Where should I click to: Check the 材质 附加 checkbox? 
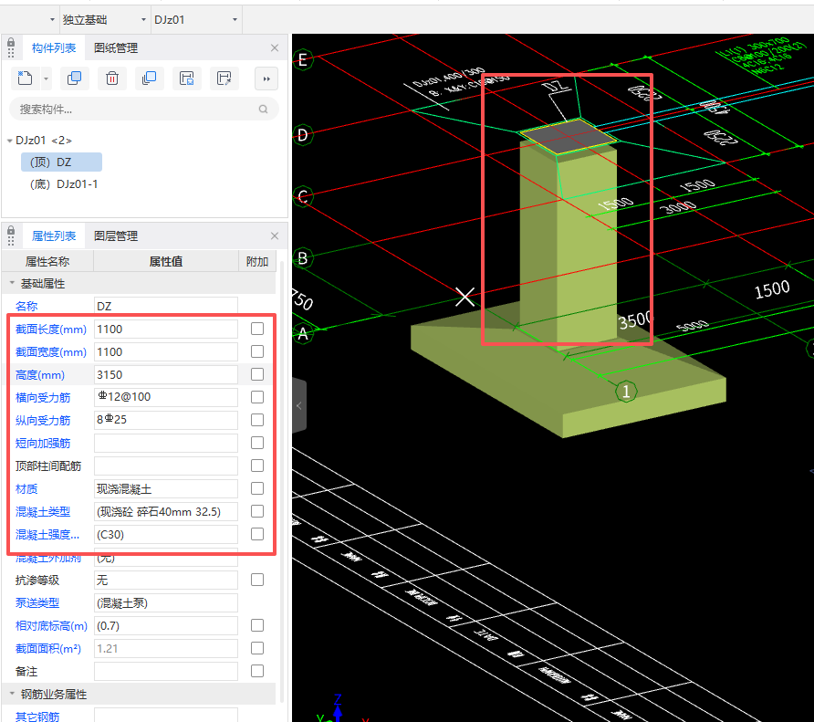point(257,488)
